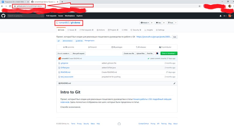Open the Chrome profile avatar

[230, 6]
